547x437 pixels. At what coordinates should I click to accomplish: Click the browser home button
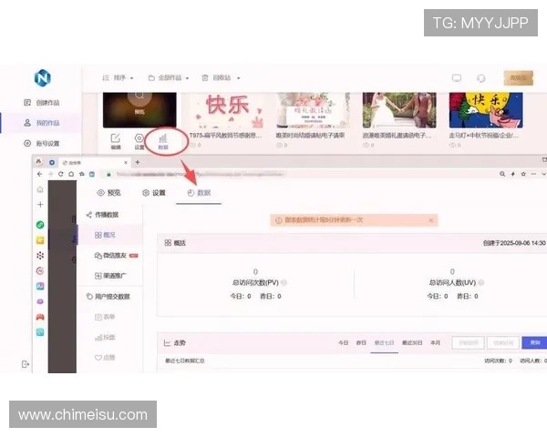pyautogui.click(x=71, y=174)
